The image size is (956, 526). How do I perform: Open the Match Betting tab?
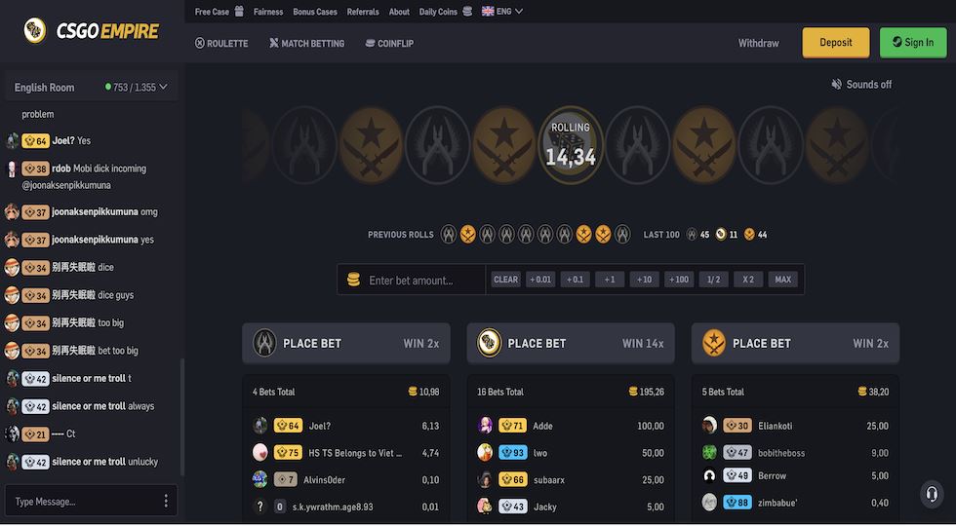pos(306,43)
